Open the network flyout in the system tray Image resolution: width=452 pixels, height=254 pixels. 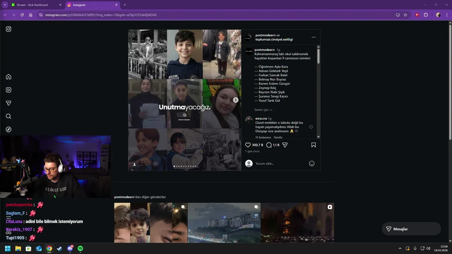pyautogui.click(x=422, y=248)
